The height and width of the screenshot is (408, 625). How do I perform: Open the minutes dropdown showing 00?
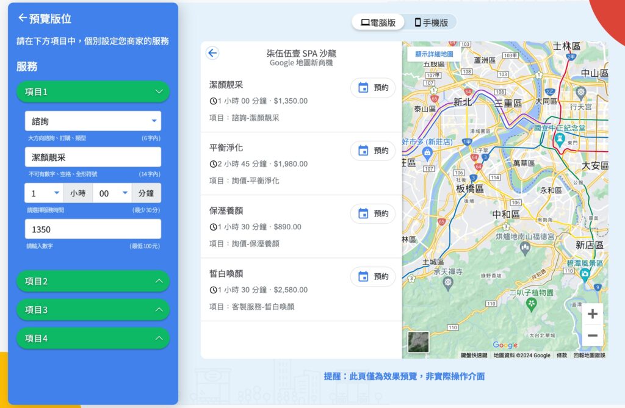coord(112,193)
